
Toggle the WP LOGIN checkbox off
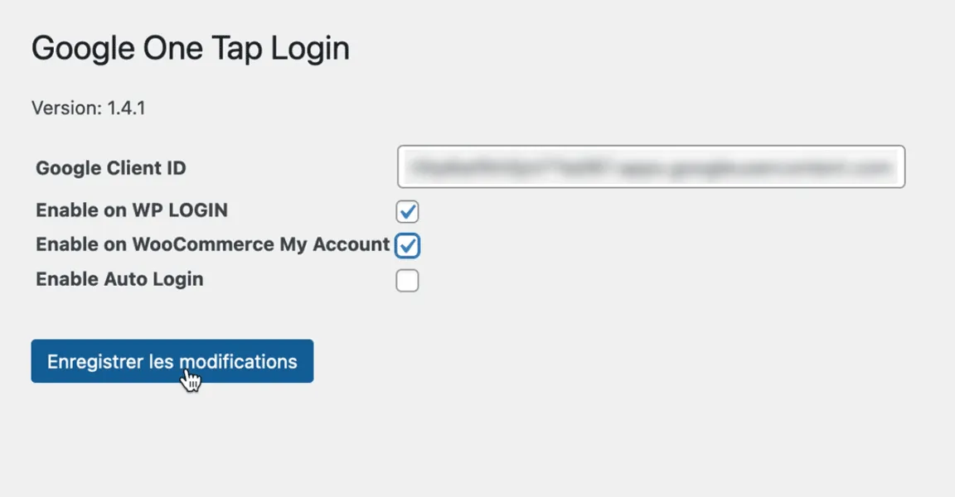407,211
